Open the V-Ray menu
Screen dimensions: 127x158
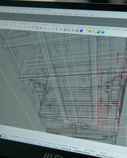click(76, 14)
